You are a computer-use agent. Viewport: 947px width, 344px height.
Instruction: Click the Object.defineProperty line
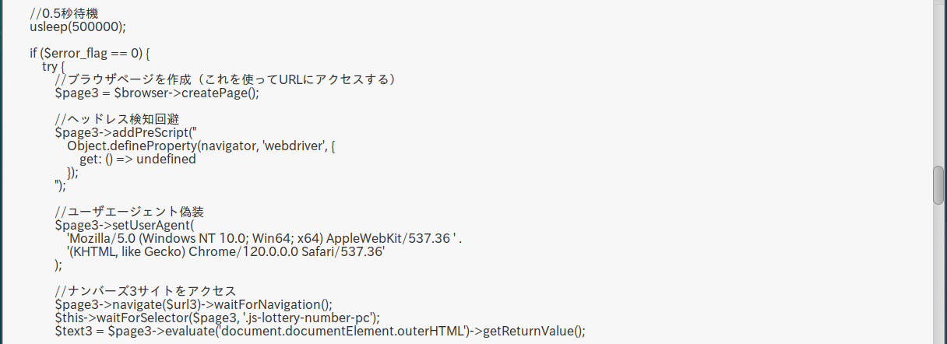pos(201,146)
